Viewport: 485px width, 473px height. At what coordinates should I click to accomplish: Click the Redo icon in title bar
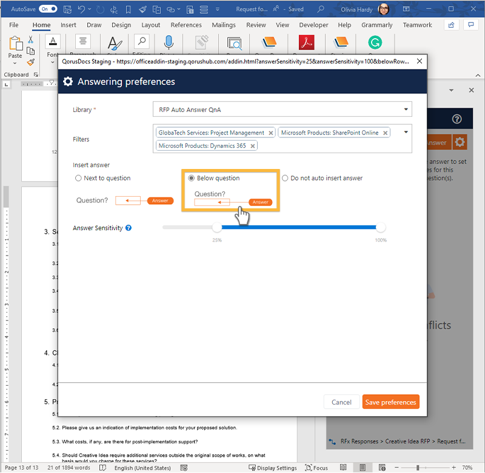100,10
